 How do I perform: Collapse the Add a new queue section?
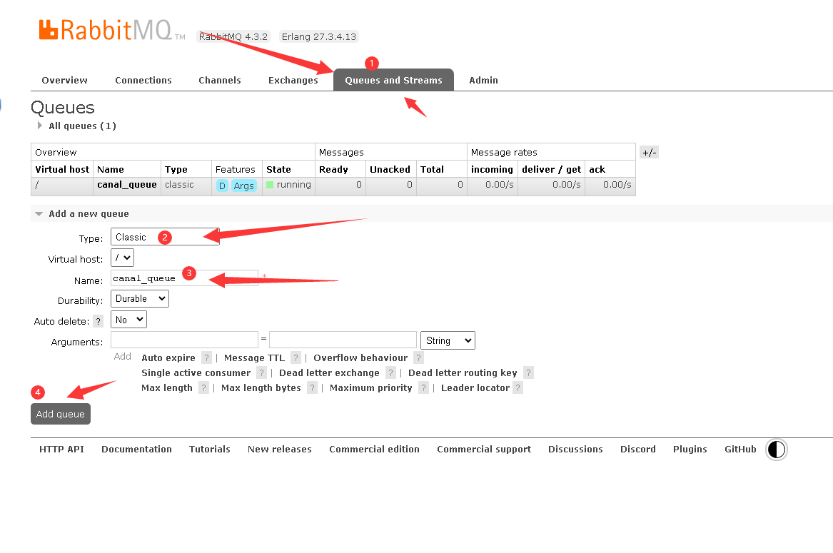[x=84, y=213]
